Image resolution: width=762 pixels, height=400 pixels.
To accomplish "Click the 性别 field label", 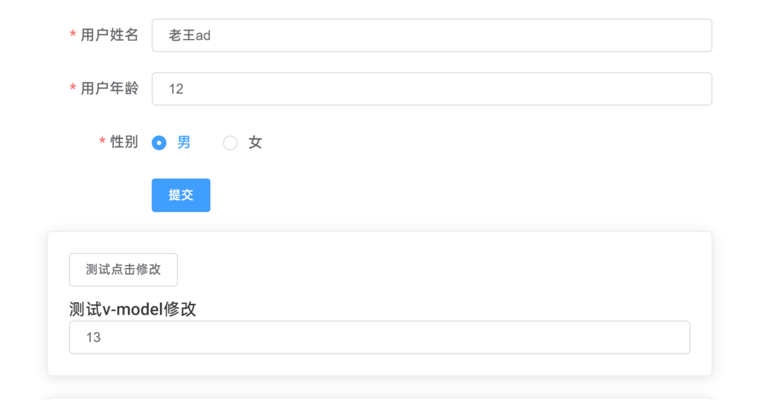I will point(124,142).
